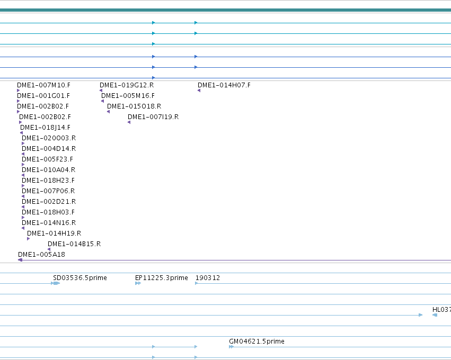Select the DME1-014B15.R feature label
This screenshot has height=360, width=451.
(x=74, y=244)
